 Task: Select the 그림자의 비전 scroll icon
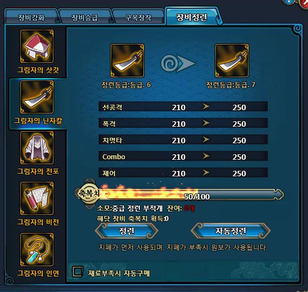[37, 198]
